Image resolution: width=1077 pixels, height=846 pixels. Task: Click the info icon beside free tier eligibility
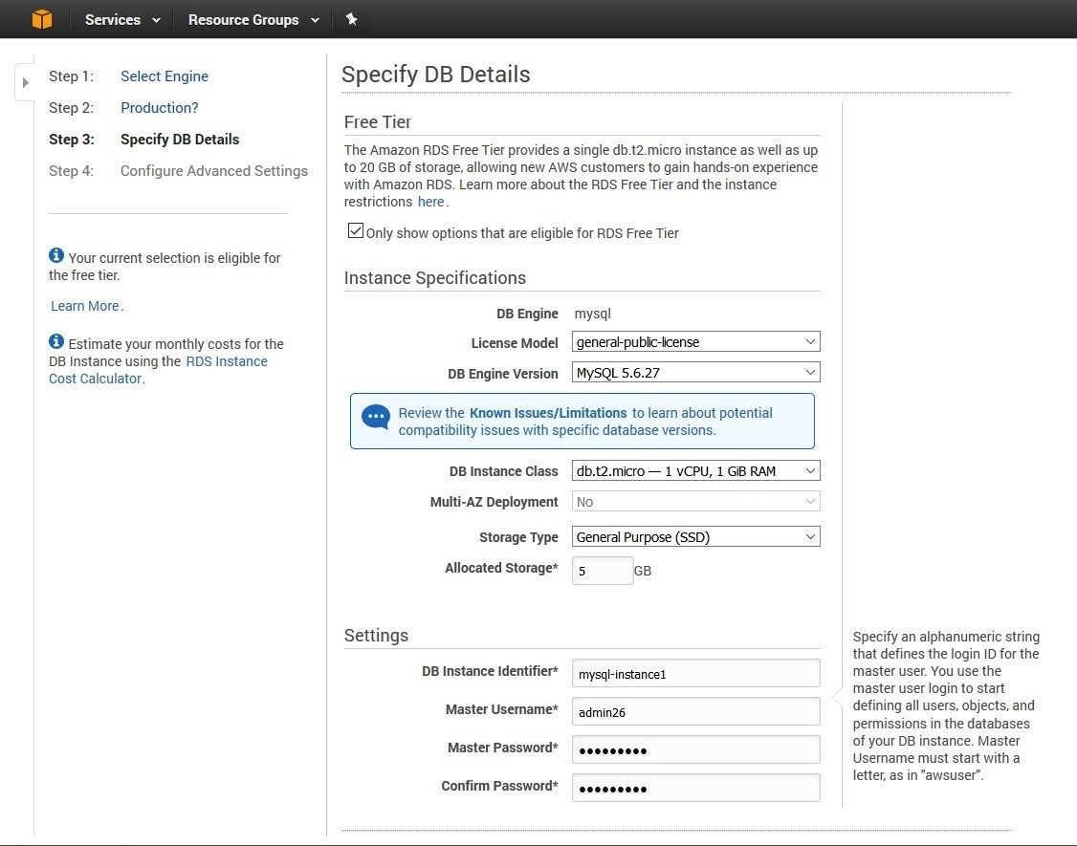[56, 255]
